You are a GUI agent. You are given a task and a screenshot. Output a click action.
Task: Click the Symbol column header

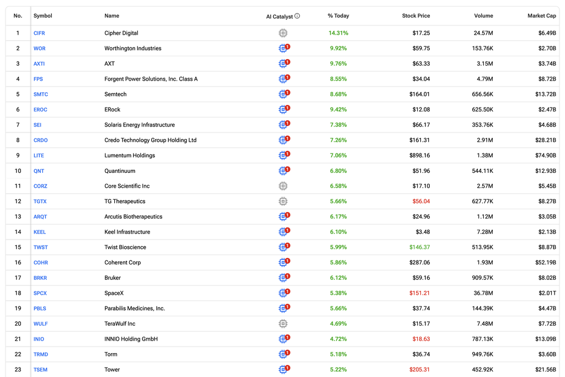pos(43,16)
